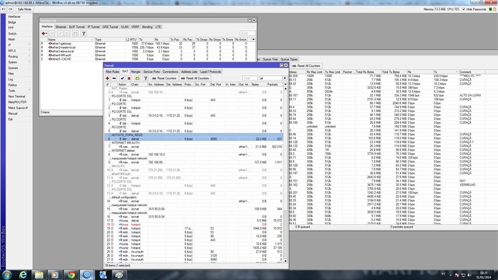498x280 pixels.
Task: Click the red plus add button in Firewall
Action: [107, 78]
